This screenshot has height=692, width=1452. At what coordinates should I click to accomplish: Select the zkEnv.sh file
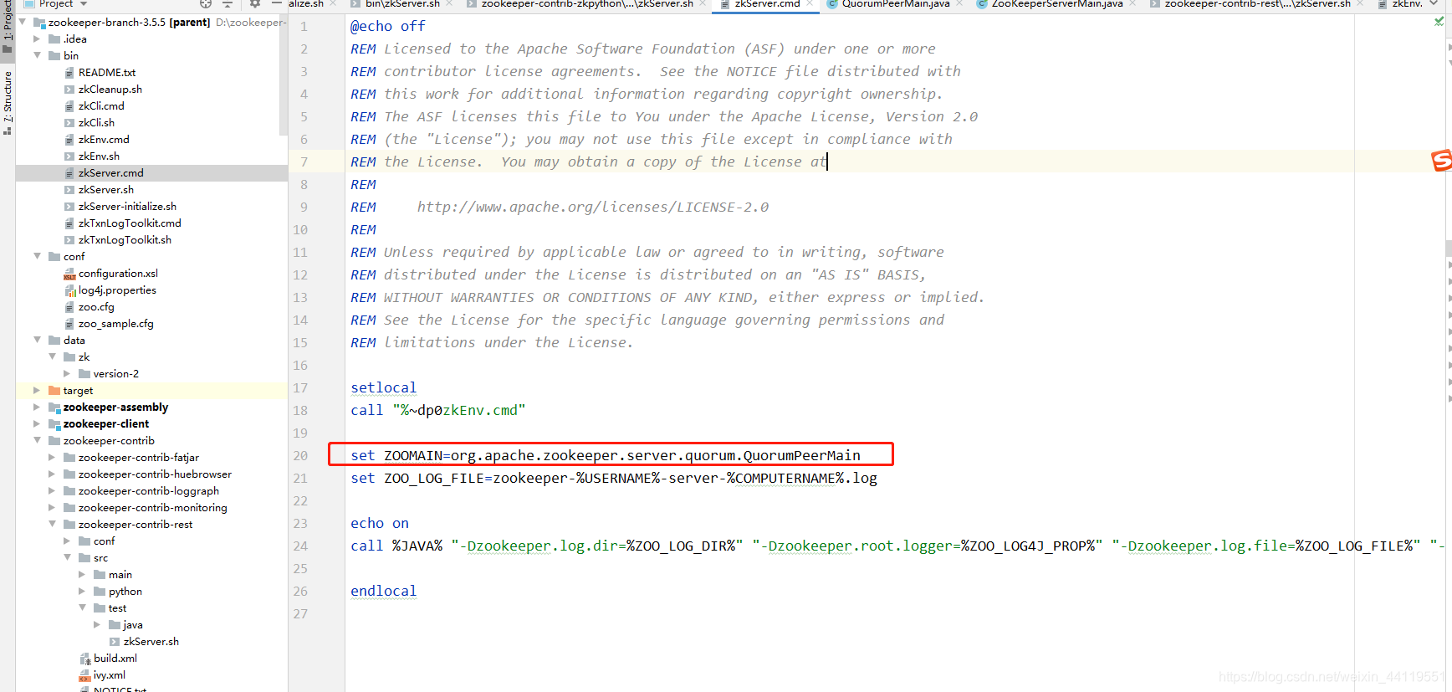[99, 156]
